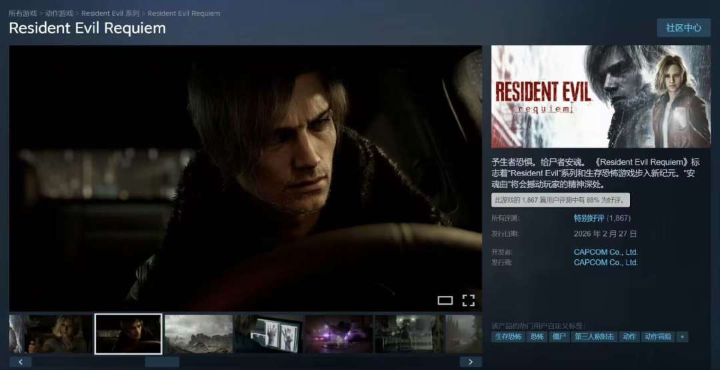Open Resident Evil 系列 breadcrumb link
The height and width of the screenshot is (370, 720).
110,13
